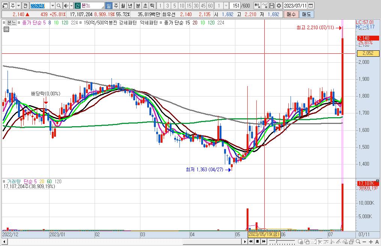Click the replay rewind button

click(x=251, y=241)
